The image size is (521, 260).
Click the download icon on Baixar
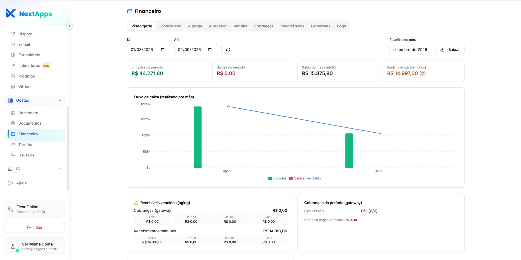[x=442, y=50]
